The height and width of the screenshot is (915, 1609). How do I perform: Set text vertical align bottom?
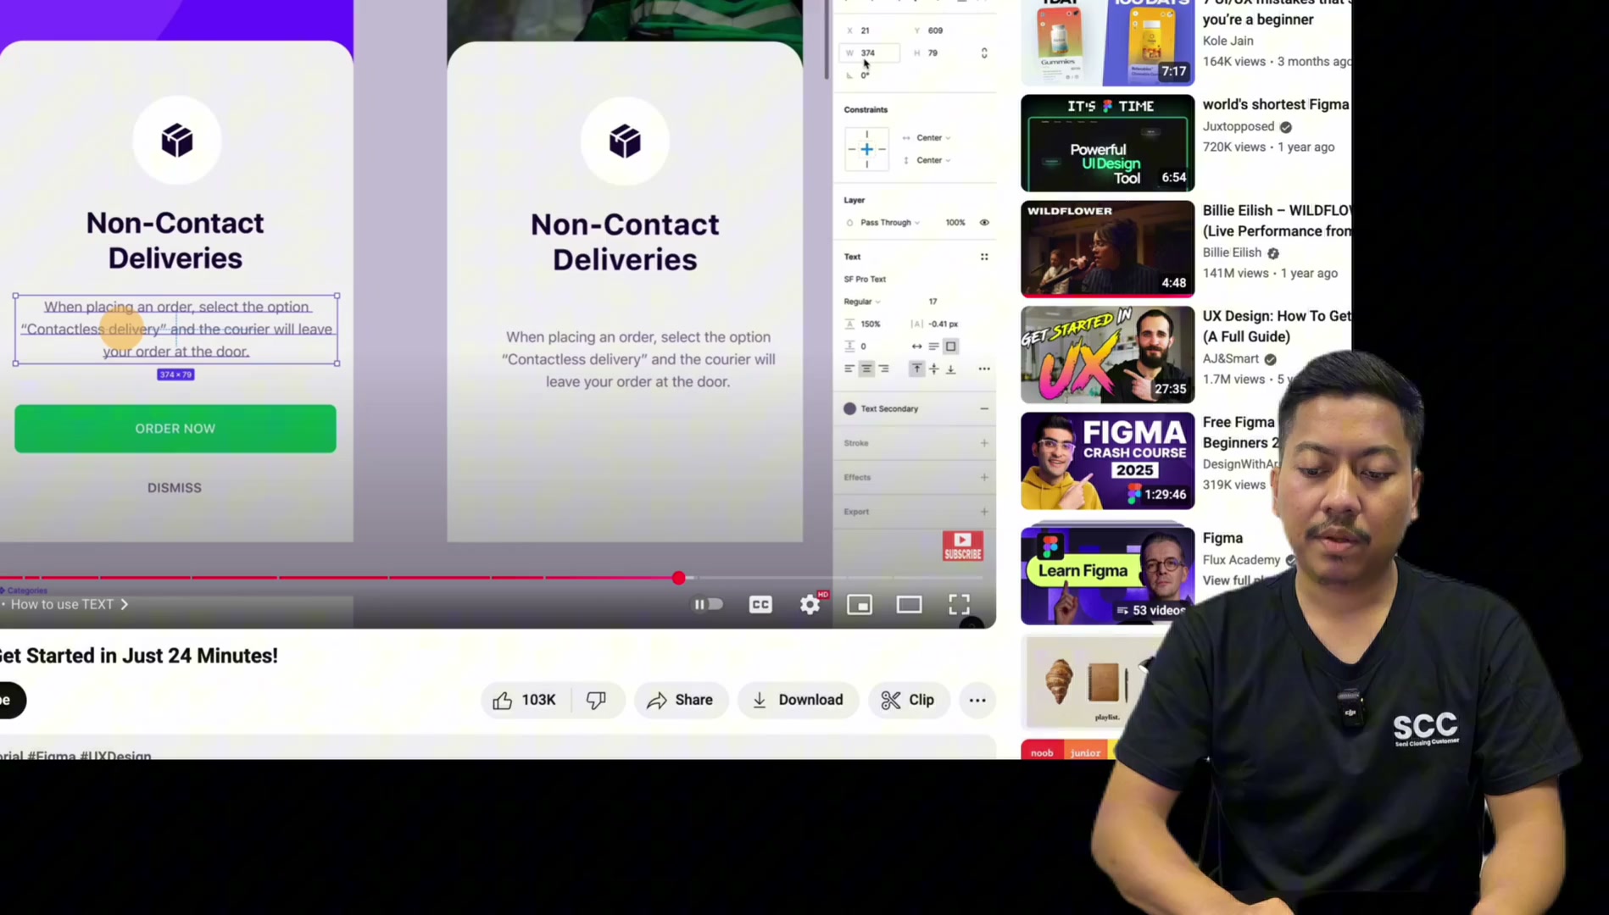click(951, 369)
